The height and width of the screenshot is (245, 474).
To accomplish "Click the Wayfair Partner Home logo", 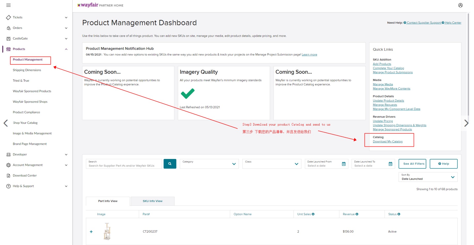I will click(100, 5).
